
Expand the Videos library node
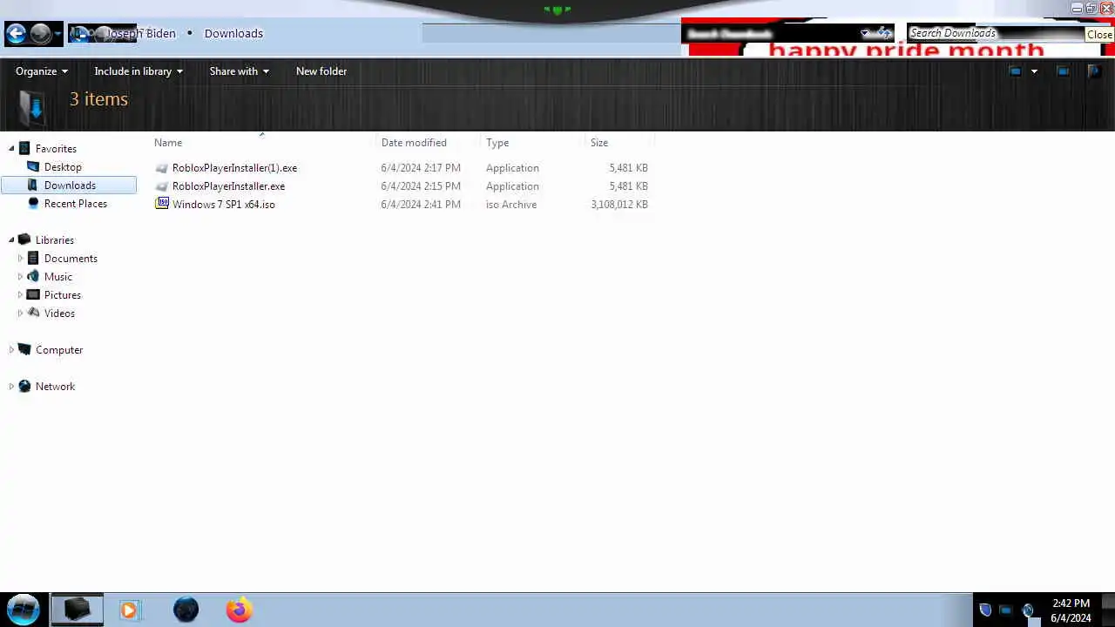pos(20,313)
